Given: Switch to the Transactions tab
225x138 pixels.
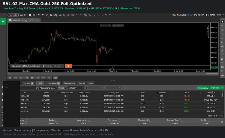Looking at the screenshot, I should pyautogui.click(x=69, y=83).
